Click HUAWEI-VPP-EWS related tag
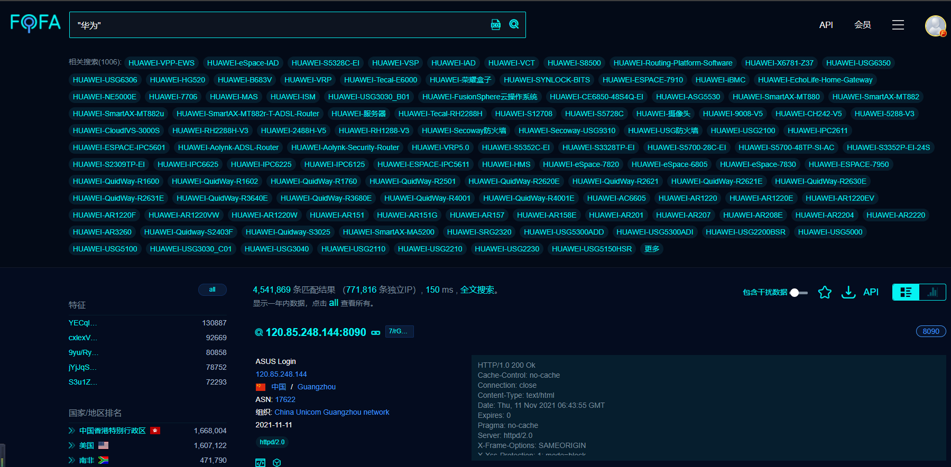This screenshot has width=951, height=467. pyautogui.click(x=161, y=63)
